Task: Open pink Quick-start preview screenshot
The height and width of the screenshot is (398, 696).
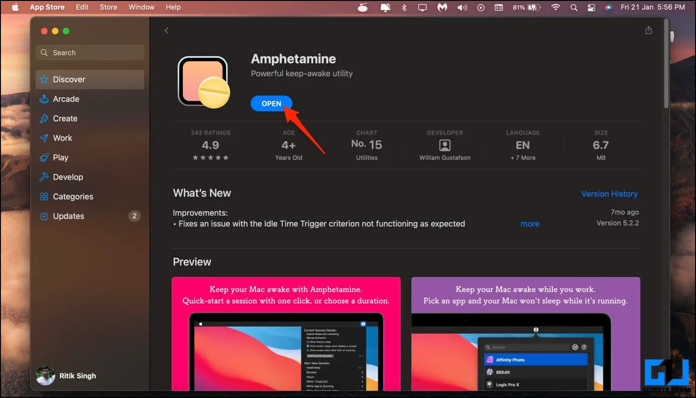Action: [286, 334]
